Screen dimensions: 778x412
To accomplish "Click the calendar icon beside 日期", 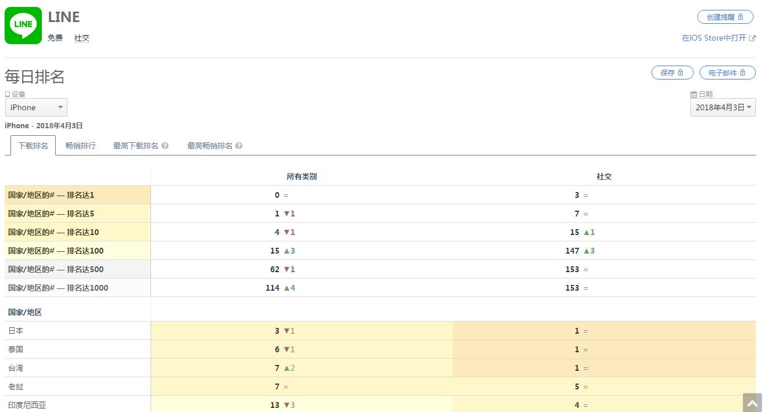I will coord(693,94).
